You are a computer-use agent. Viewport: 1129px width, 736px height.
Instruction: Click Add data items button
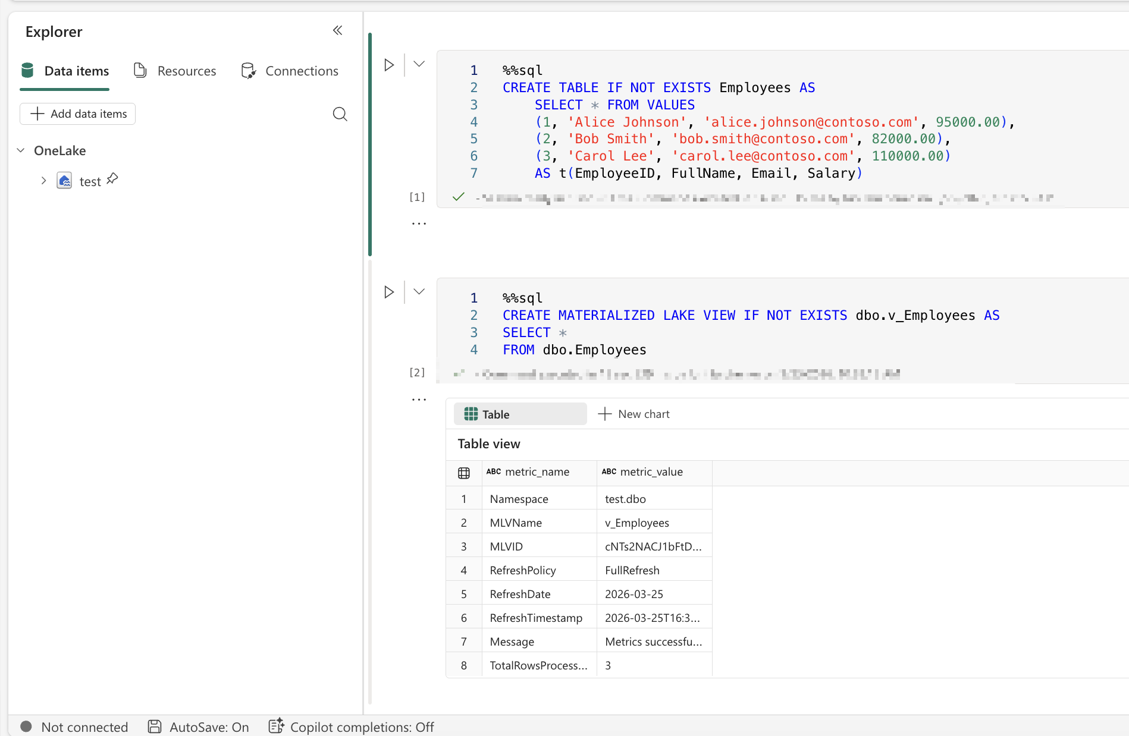click(x=78, y=114)
